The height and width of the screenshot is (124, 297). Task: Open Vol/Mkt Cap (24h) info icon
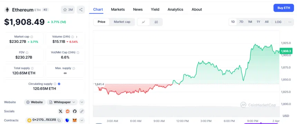[x=78, y=53]
